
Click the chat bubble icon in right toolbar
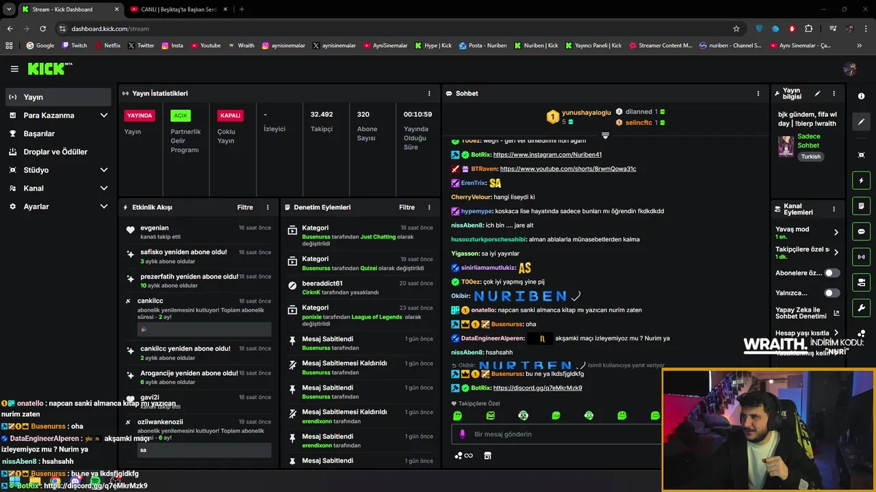pyautogui.click(x=861, y=232)
